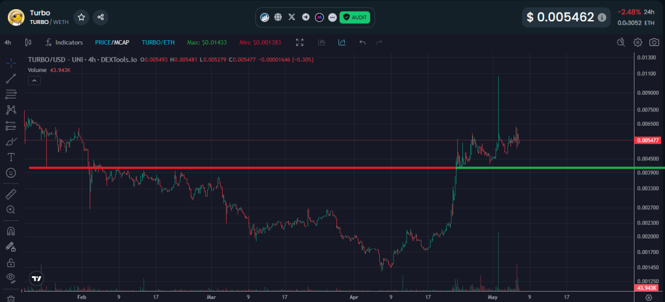Click the Max: $0.01433 label

207,42
